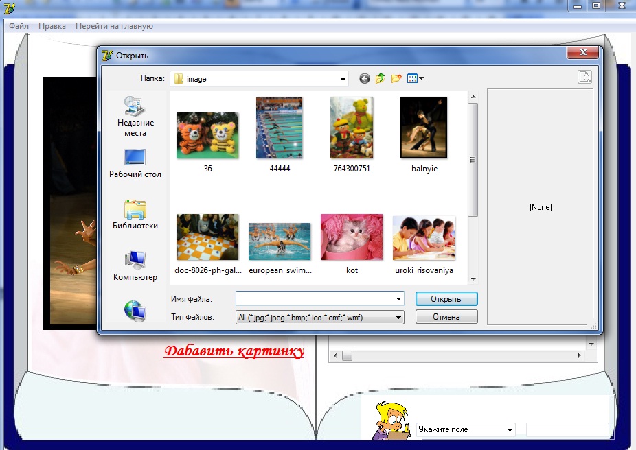This screenshot has height=450, width=636.
Task: Select the kot kitten thumbnail
Action: [x=352, y=237]
